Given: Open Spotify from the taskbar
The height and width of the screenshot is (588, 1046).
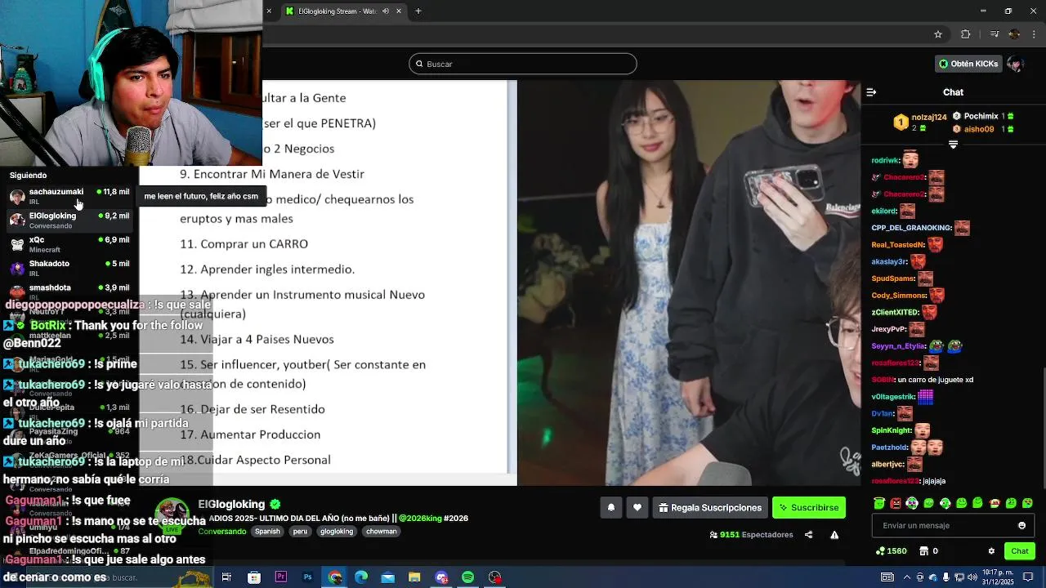Looking at the screenshot, I should click(467, 577).
